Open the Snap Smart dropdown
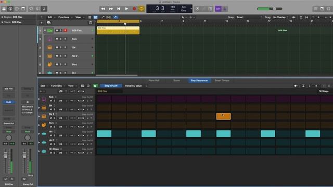This screenshot has height=187, width=333. coord(250,17)
